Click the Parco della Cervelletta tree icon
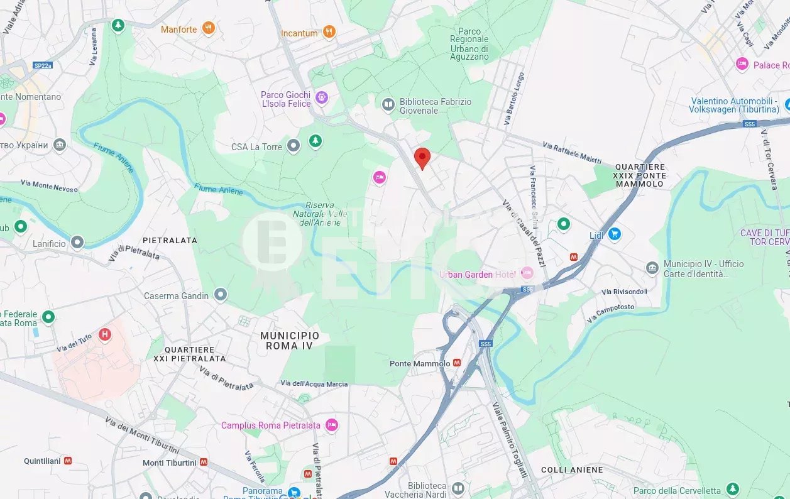The image size is (790, 499). pos(732,488)
